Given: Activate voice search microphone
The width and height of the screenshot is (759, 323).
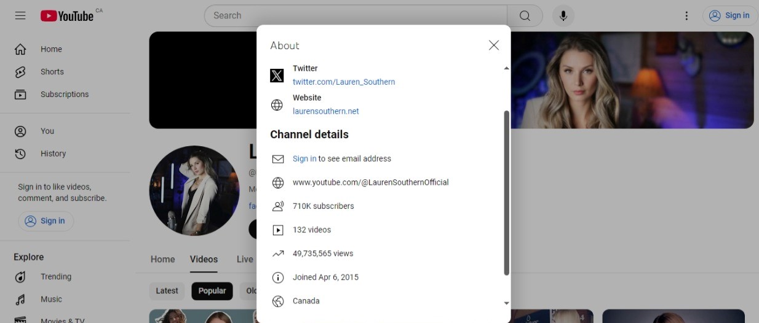Looking at the screenshot, I should 563,16.
